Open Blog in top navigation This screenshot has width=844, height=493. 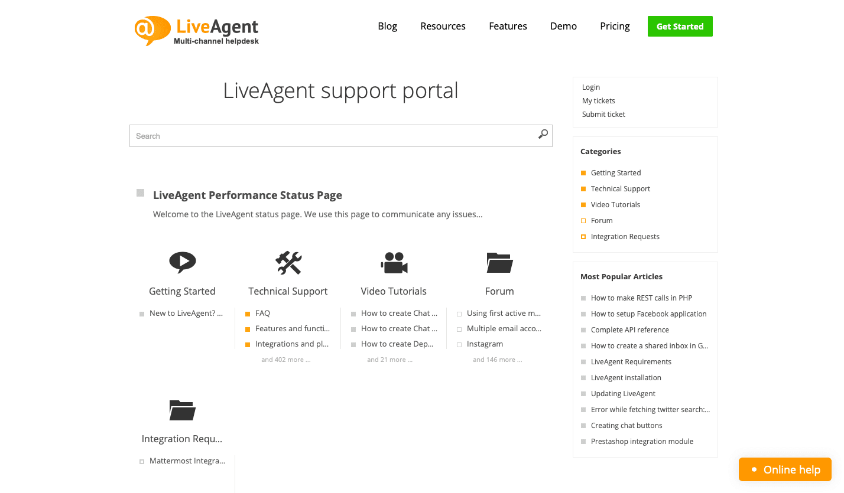coord(388,26)
